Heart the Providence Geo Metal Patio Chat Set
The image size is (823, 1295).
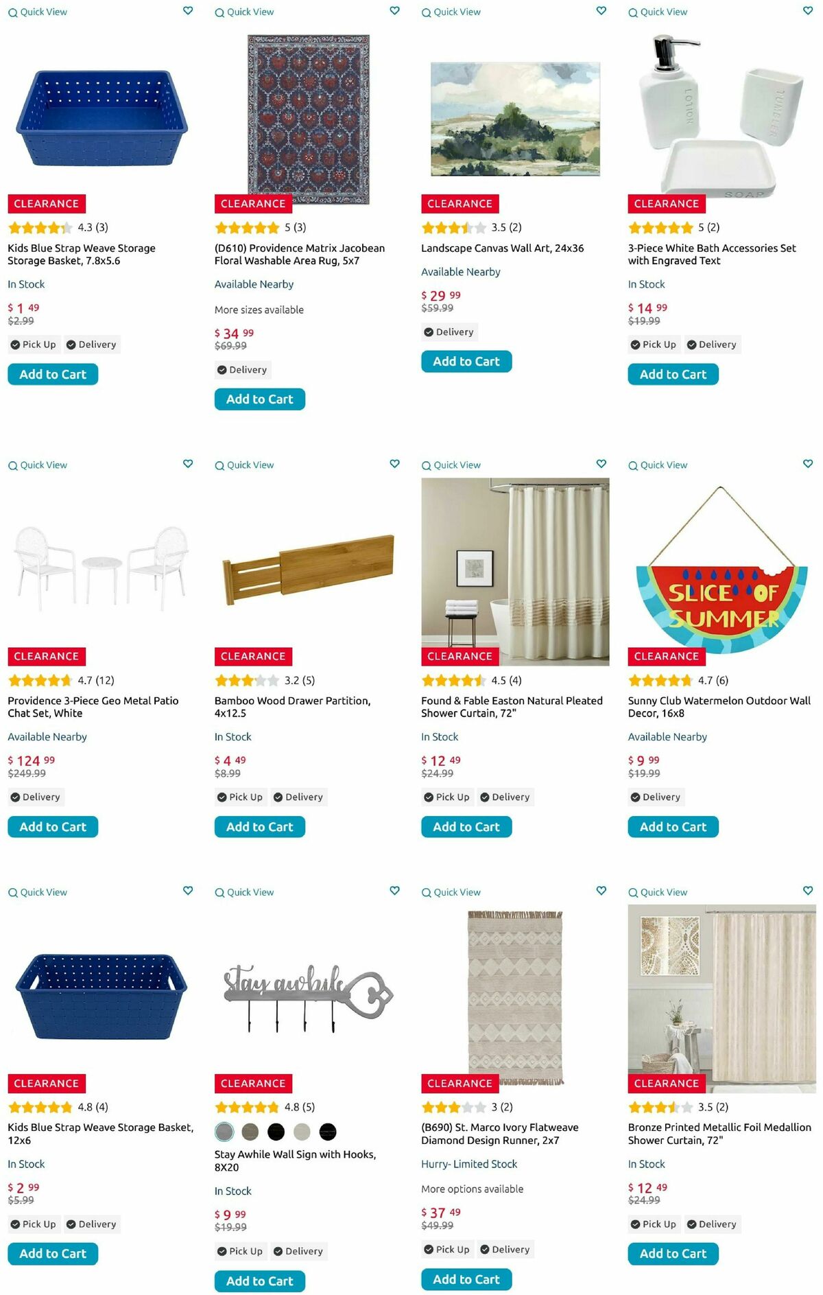pos(188,464)
